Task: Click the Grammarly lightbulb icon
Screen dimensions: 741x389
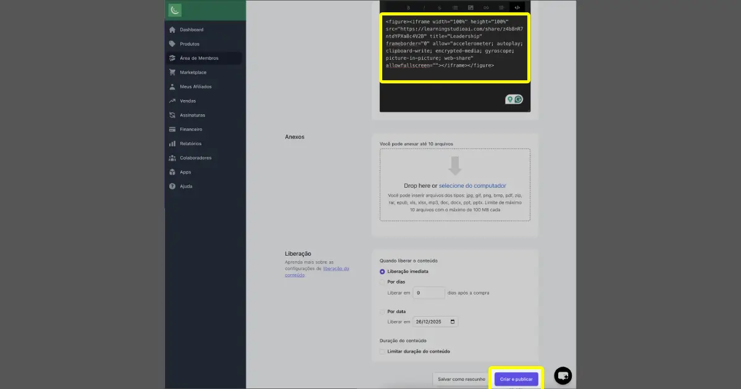Action: click(x=510, y=99)
